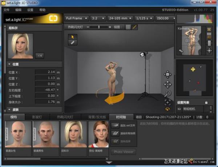Open the Edit menu (编辑)
218x167 pixels.
click(x=19, y=10)
